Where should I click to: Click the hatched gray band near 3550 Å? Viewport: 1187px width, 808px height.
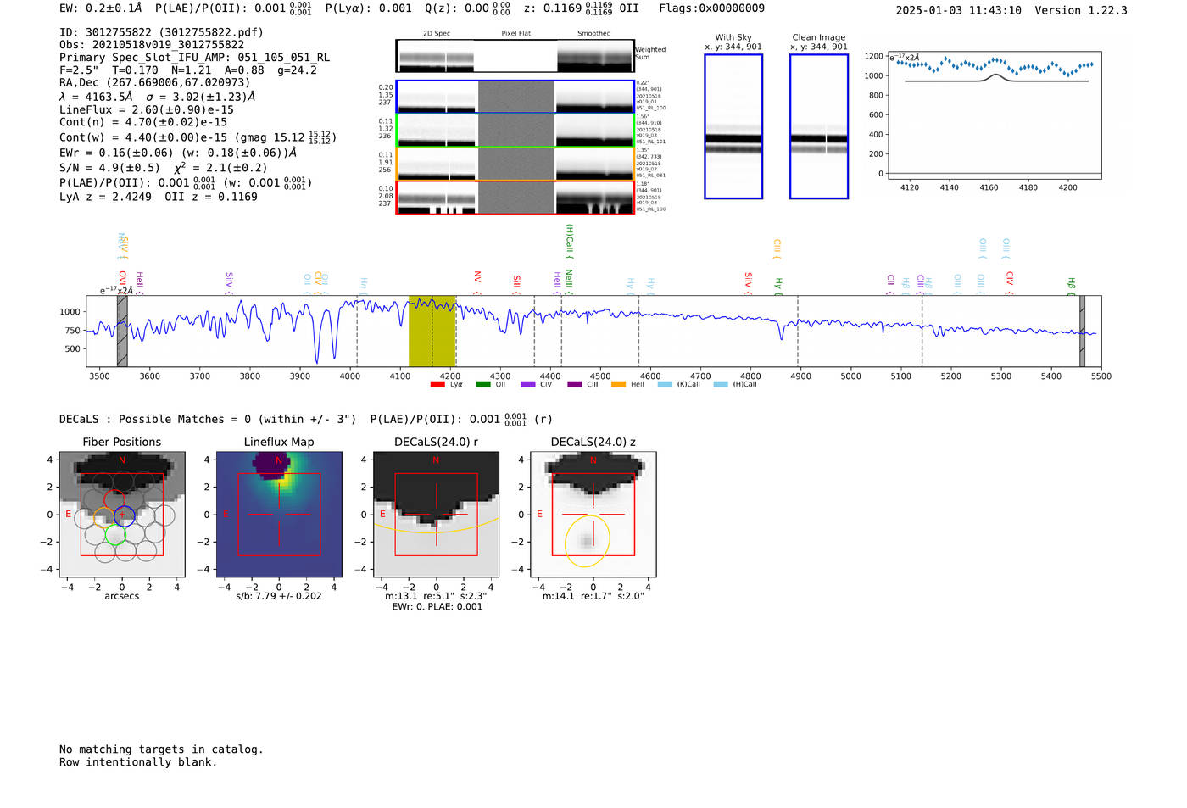coord(122,332)
